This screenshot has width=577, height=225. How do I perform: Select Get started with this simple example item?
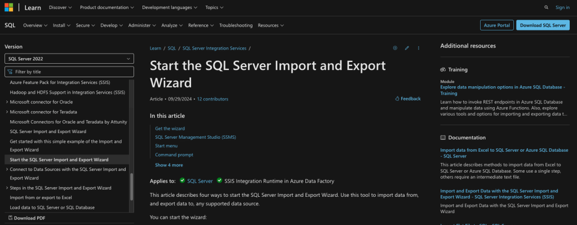[66, 145]
